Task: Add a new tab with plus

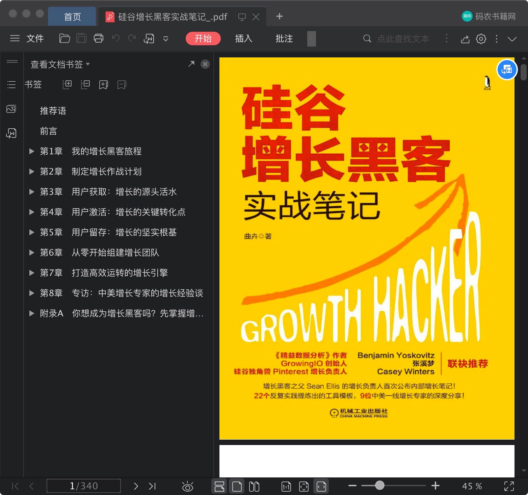Action: [x=280, y=16]
